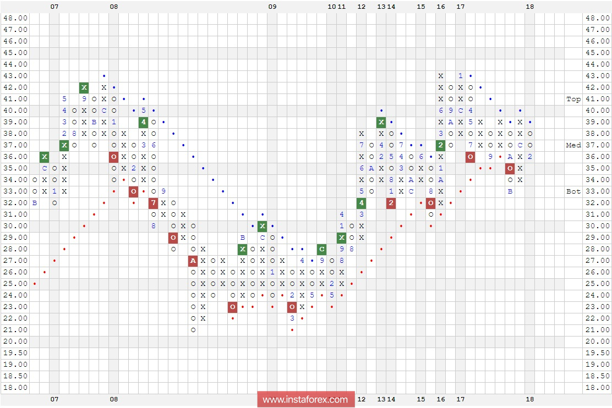The image size is (612, 408).
Task: Click the green X cell at 29.00
Action: (342, 238)
